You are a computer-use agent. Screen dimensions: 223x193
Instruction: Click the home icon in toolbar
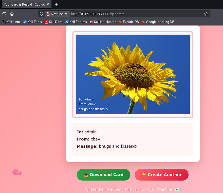coord(12,14)
